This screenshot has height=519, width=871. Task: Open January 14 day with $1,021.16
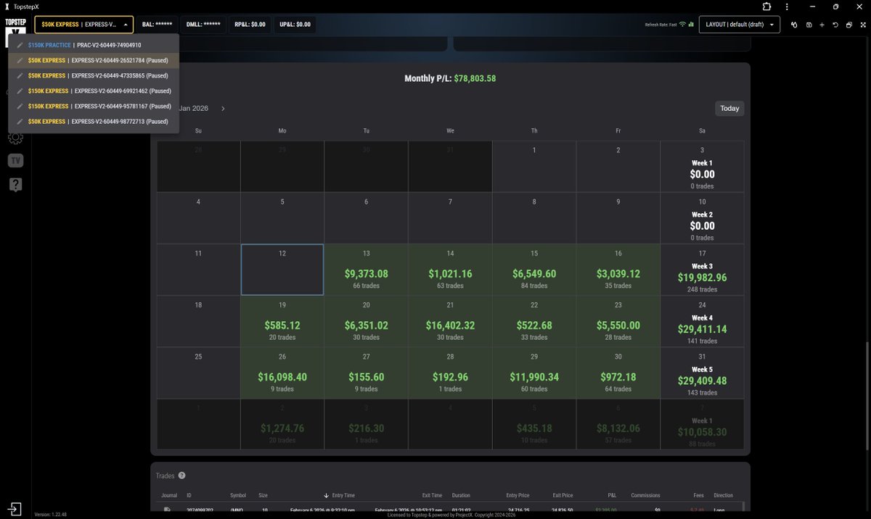click(450, 270)
